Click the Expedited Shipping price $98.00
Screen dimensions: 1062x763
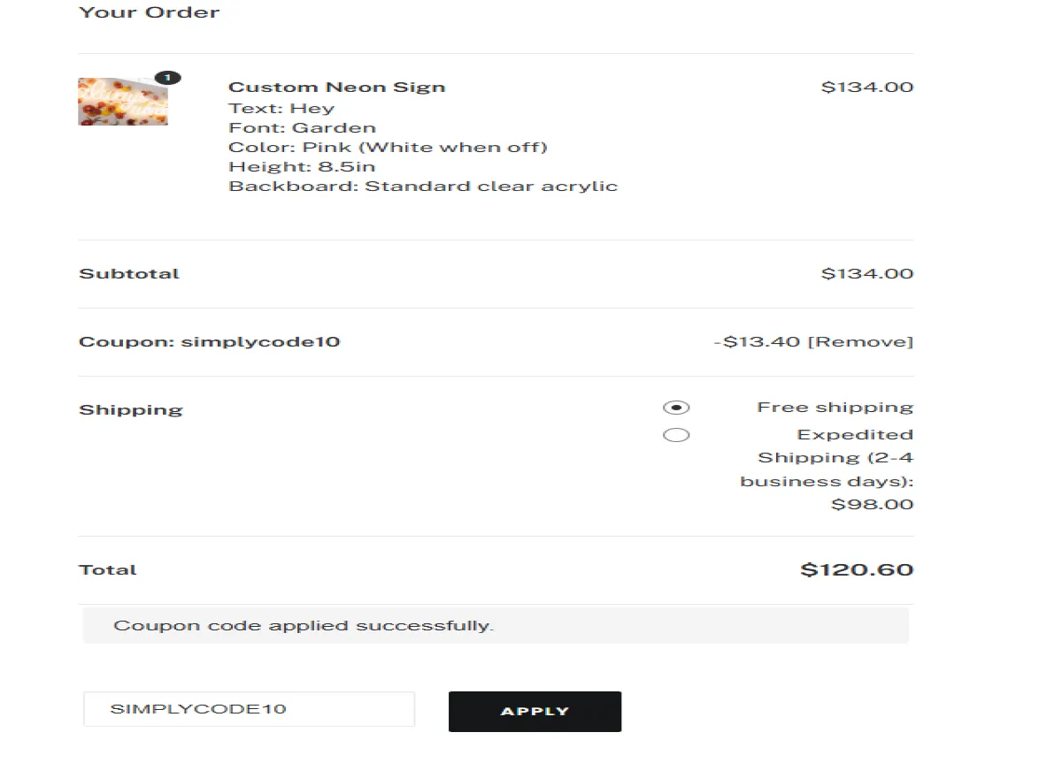tap(872, 504)
